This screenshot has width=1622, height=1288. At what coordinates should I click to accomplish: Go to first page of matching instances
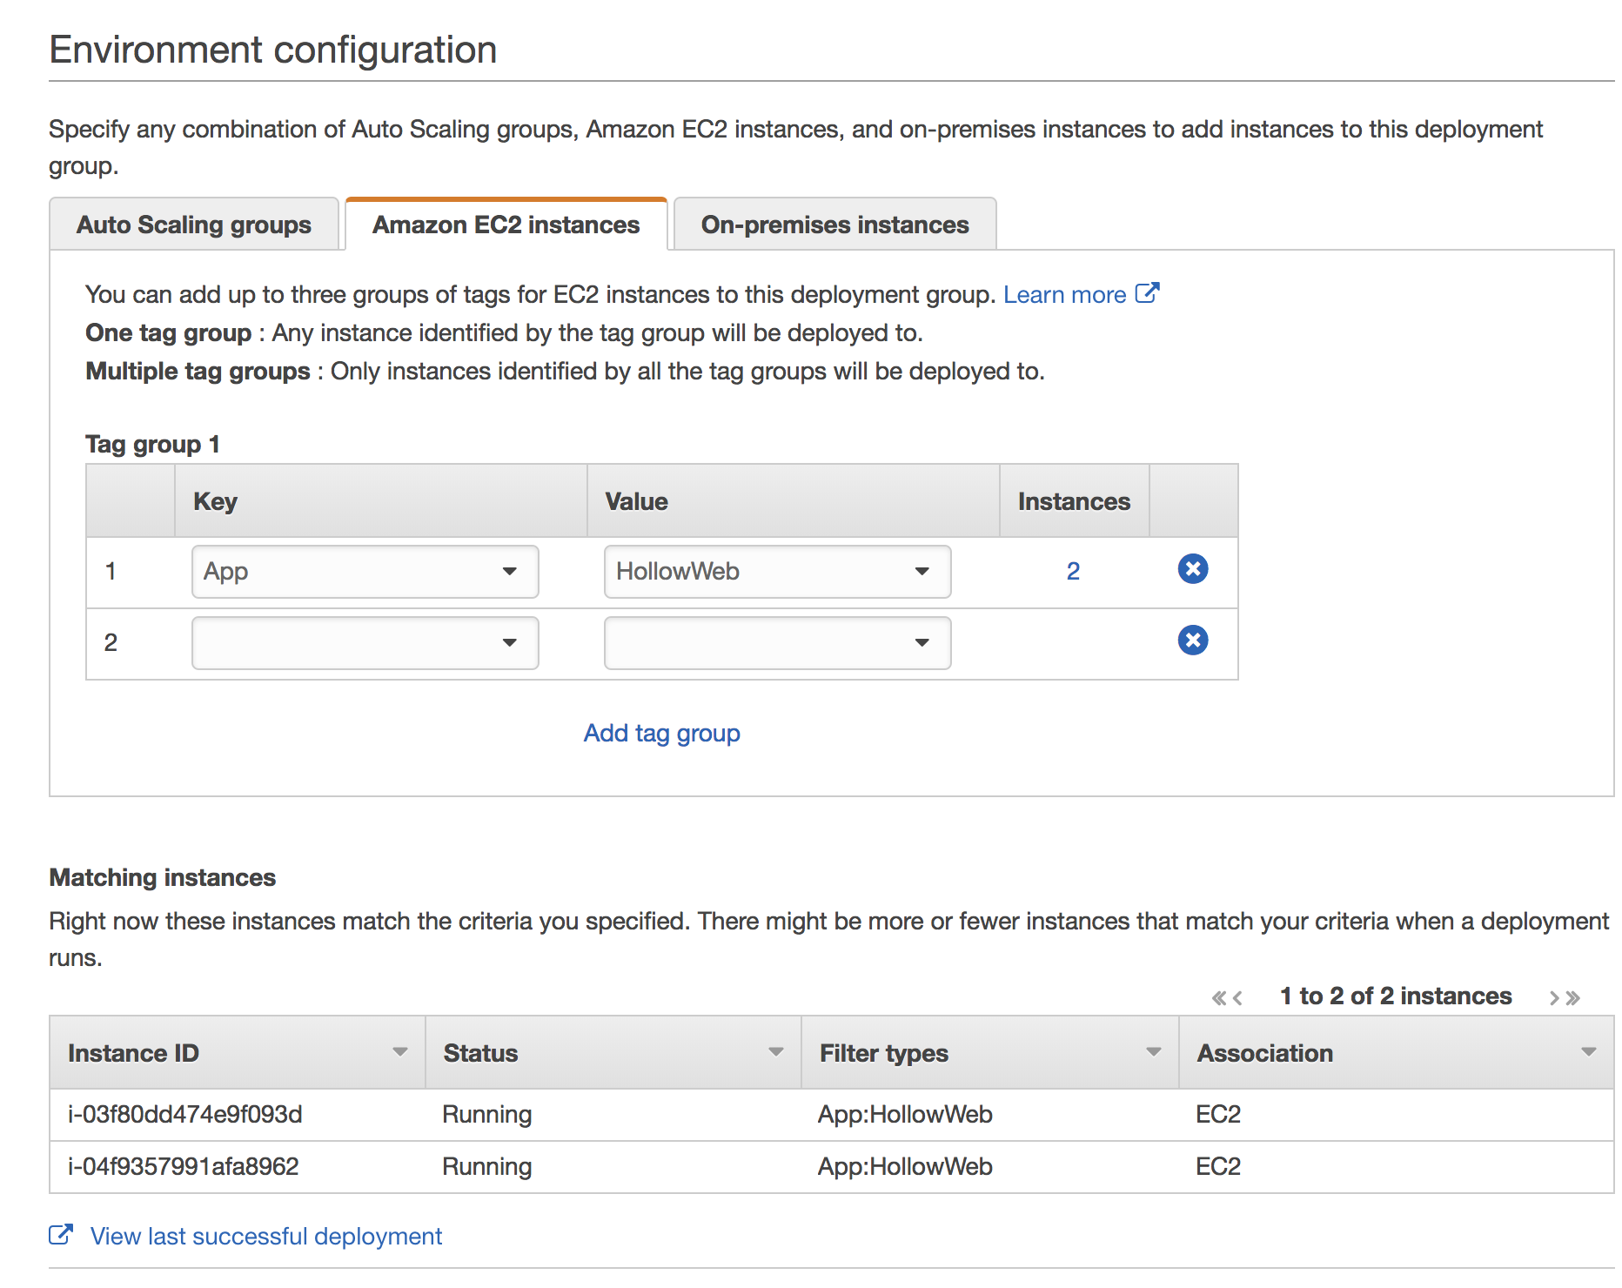pyautogui.click(x=1219, y=997)
